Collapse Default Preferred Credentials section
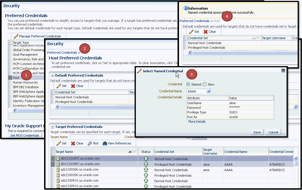The width and height of the screenshot is (302, 190). pyautogui.click(x=53, y=75)
